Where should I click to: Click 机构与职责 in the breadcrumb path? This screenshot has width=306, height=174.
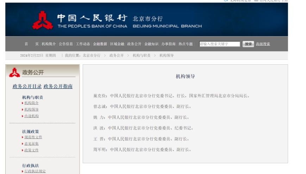click(142, 56)
